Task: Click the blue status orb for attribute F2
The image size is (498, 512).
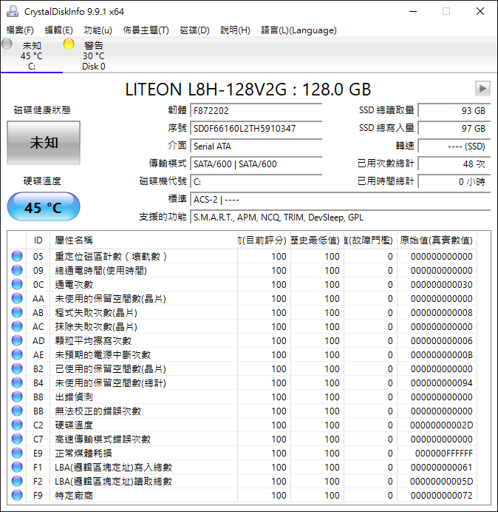Action: 17,481
